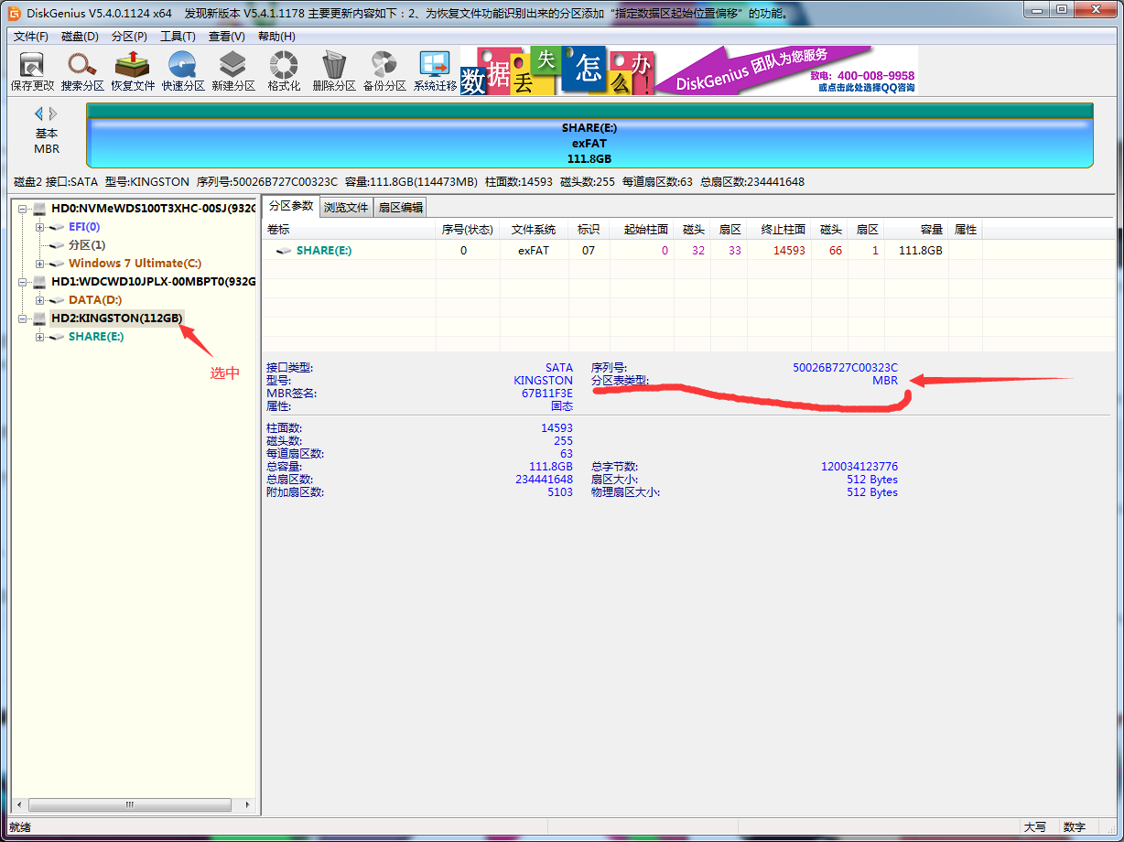Click the Delete Partition (删除分区) icon
The height and width of the screenshot is (842, 1124).
click(334, 71)
